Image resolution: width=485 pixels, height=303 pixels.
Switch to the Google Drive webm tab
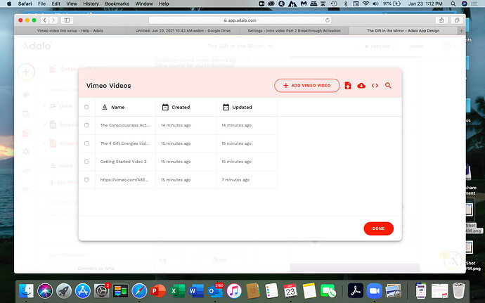click(183, 31)
